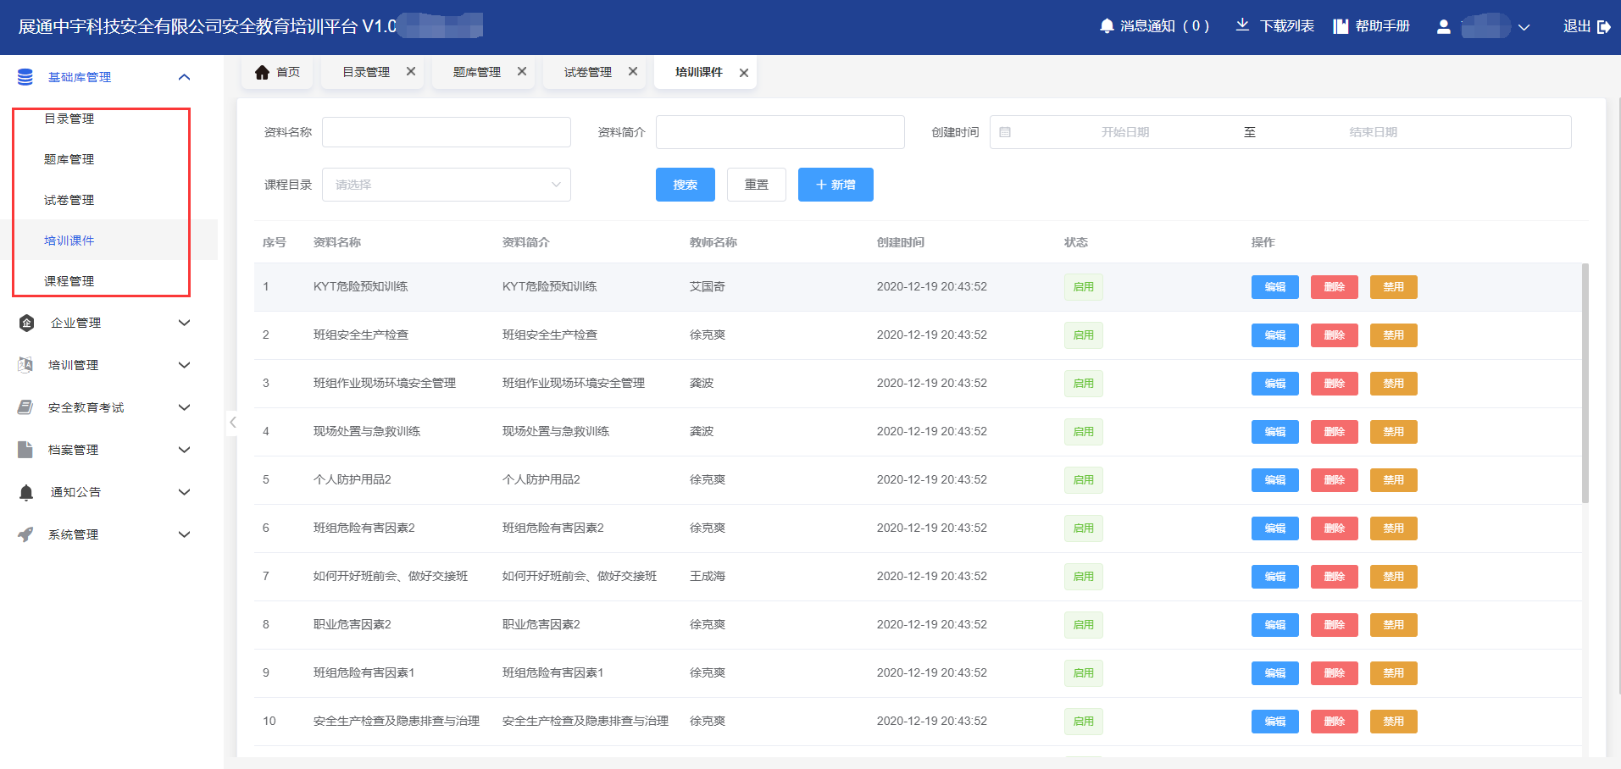The width and height of the screenshot is (1621, 769).
Task: Click the table vertical scrollbar
Action: pos(1585,384)
